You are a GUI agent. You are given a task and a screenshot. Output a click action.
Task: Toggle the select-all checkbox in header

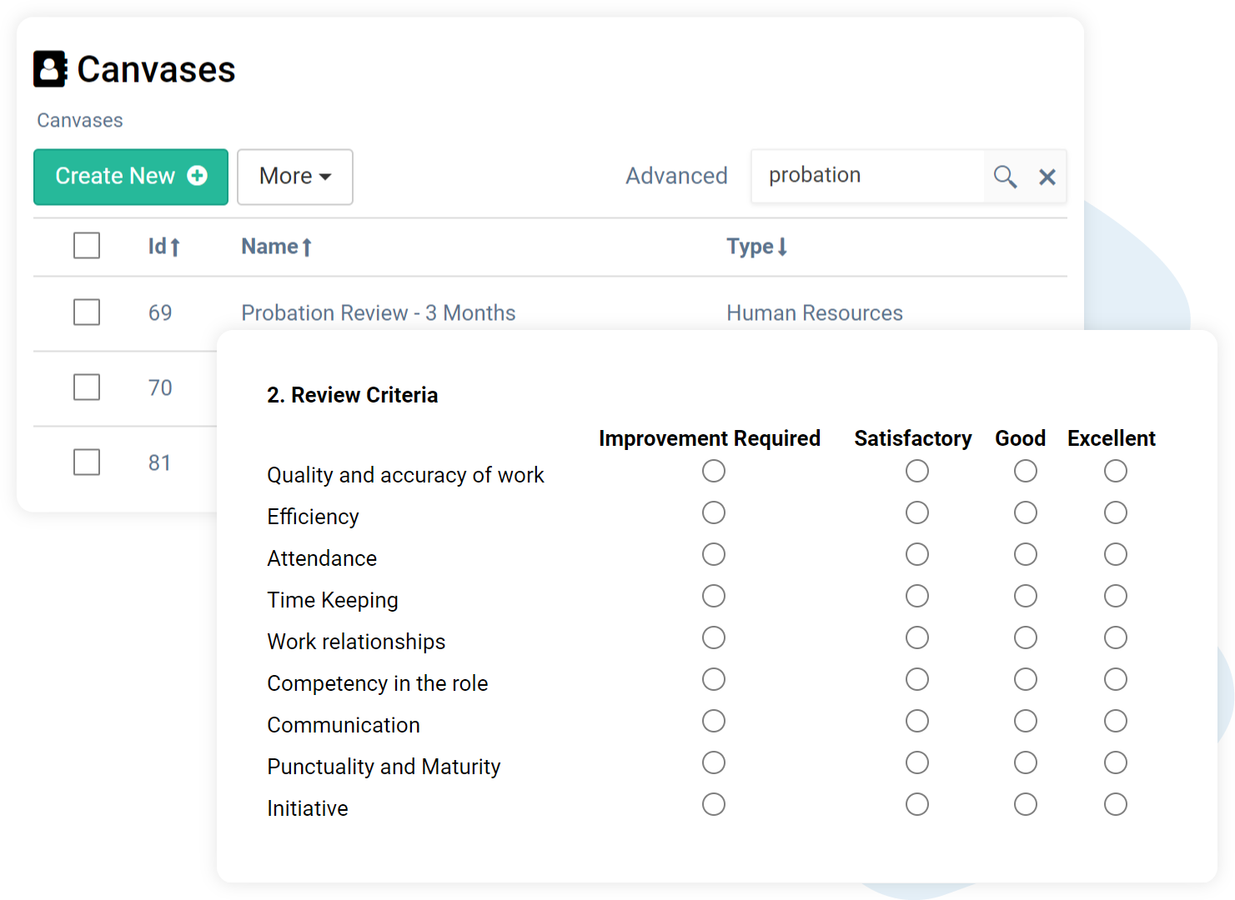[87, 245]
